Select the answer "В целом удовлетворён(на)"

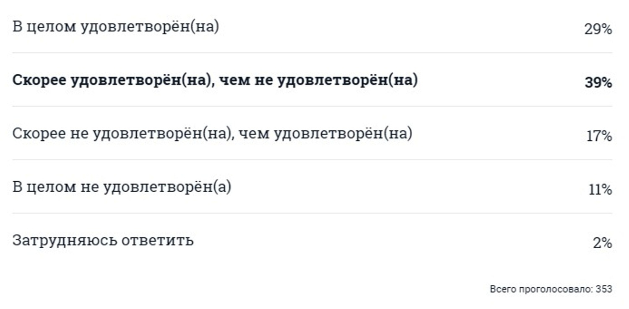click(116, 27)
